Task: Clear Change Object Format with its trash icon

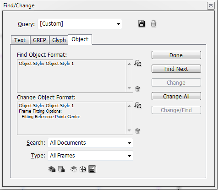Action: point(137,131)
